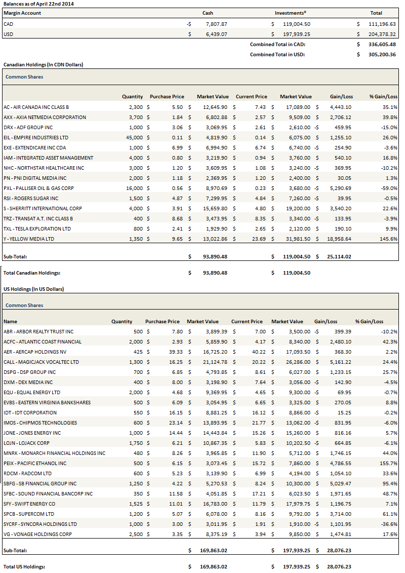Click the Combined Total in CAD label
The image size is (405, 573).
point(277,44)
